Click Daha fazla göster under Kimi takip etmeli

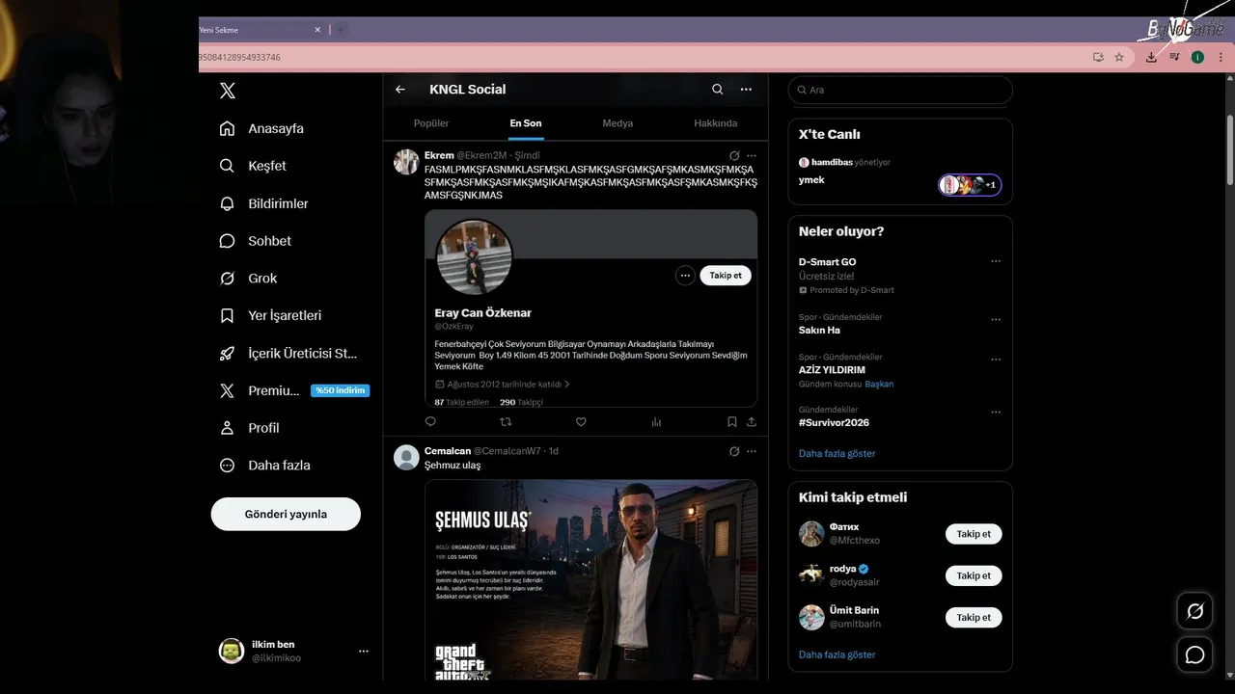(837, 654)
